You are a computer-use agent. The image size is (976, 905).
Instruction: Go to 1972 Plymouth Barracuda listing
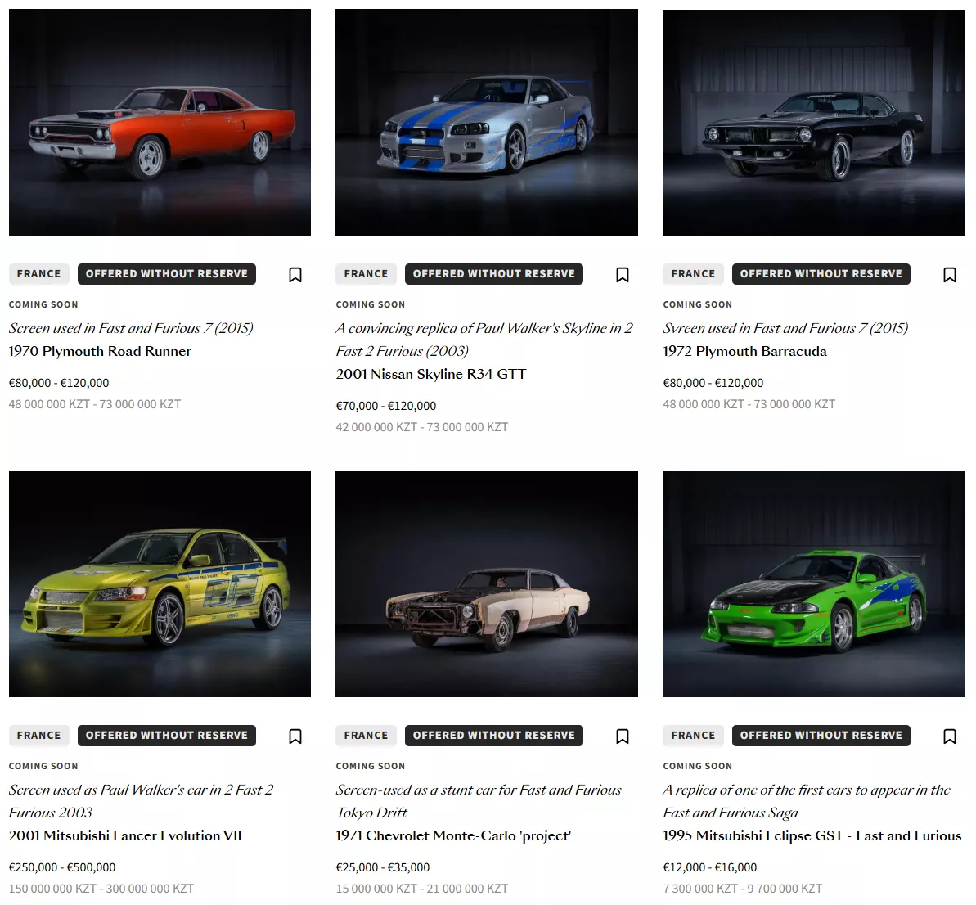click(x=745, y=351)
